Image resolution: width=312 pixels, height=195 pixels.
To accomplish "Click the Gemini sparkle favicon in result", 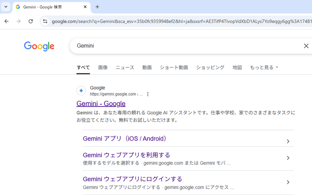I will click(x=81, y=91).
